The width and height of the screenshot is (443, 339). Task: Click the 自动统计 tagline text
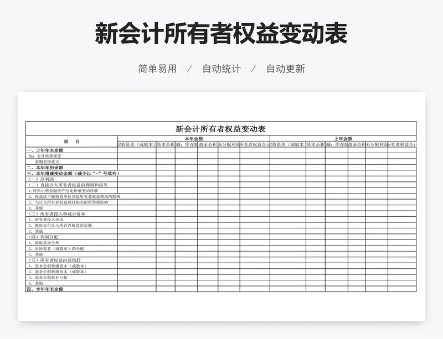tap(221, 69)
